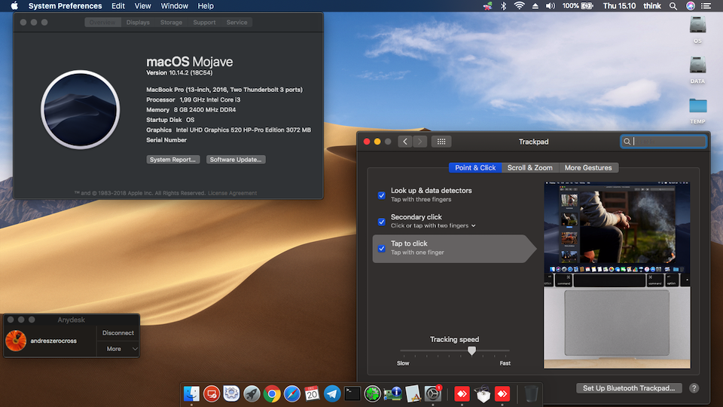Click Disconnect in the AnyDesk window
This screenshot has height=407, width=723.
tap(118, 332)
